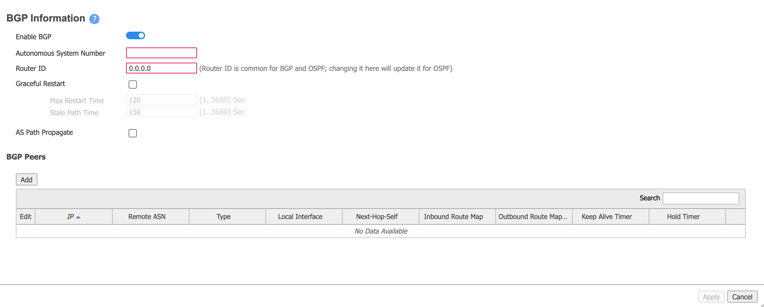Screen dimensions: 764x307
Task: Click the Apply button
Action: point(711,297)
